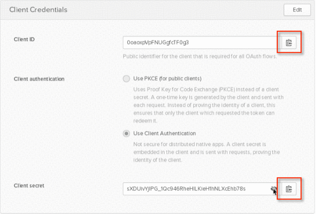Click the 'Client secret' field label
316x214 pixels.
[29, 186]
